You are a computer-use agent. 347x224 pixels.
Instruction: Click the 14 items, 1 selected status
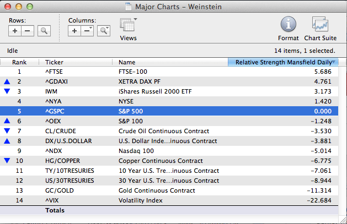(305, 51)
